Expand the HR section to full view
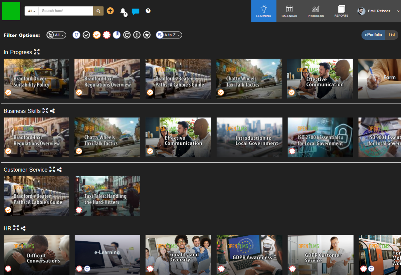The height and width of the screenshot is (275, 401). 16,228
